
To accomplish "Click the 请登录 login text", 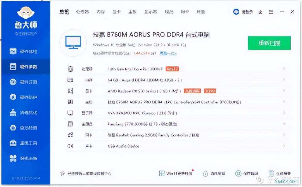I will point(247,12).
